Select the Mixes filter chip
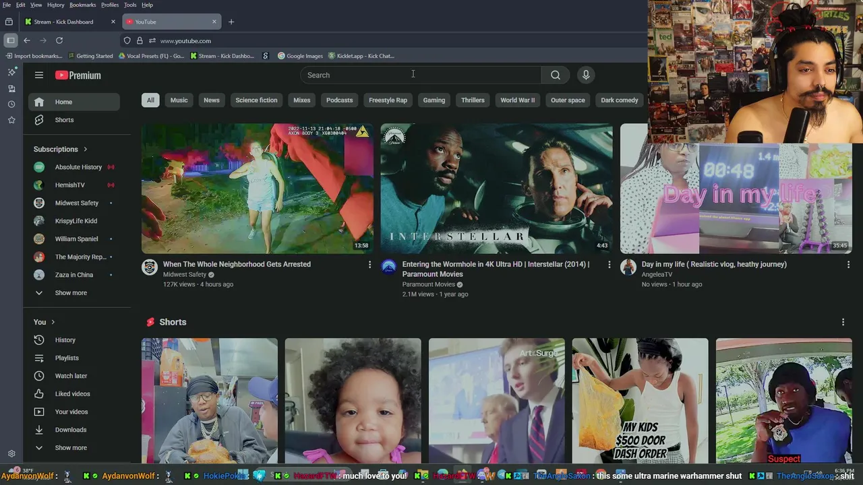The image size is (863, 485). [x=302, y=100]
